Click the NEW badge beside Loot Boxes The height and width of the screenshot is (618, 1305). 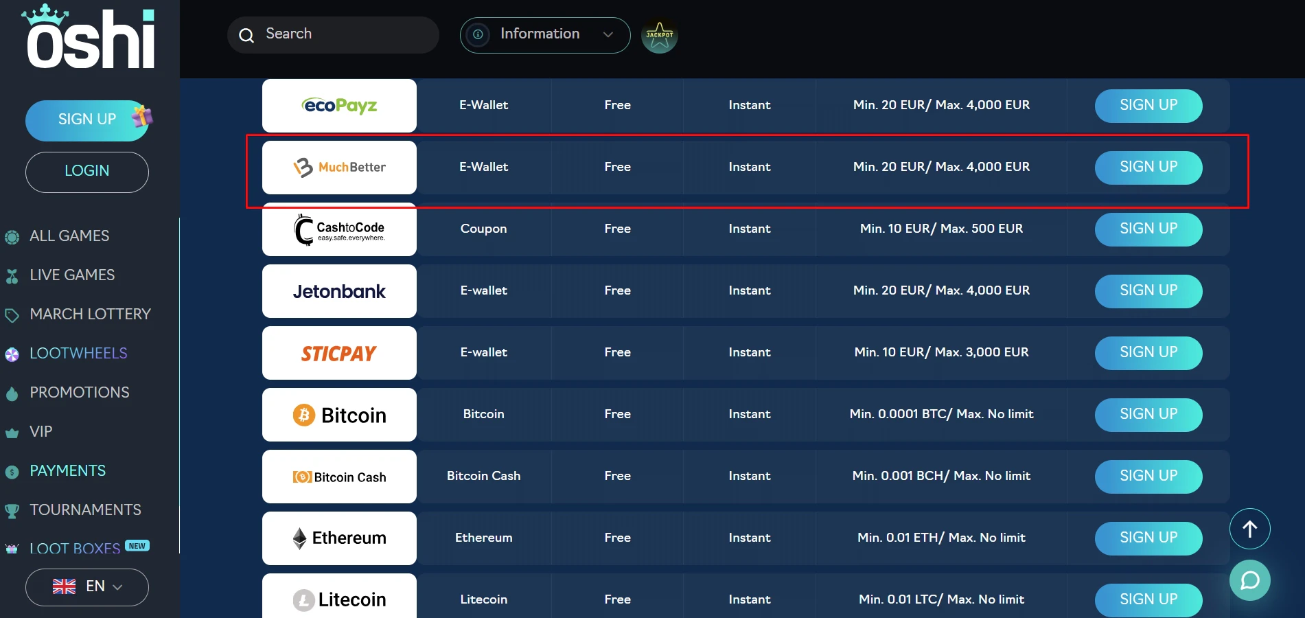pyautogui.click(x=137, y=546)
